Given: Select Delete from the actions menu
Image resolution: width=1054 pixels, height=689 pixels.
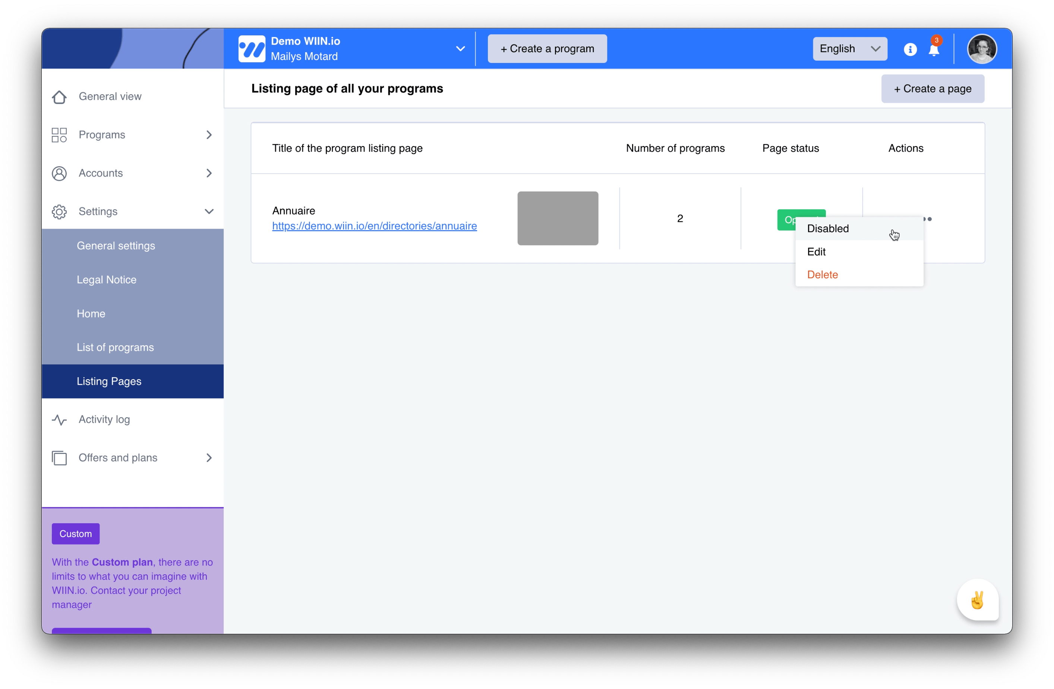Looking at the screenshot, I should [x=823, y=275].
